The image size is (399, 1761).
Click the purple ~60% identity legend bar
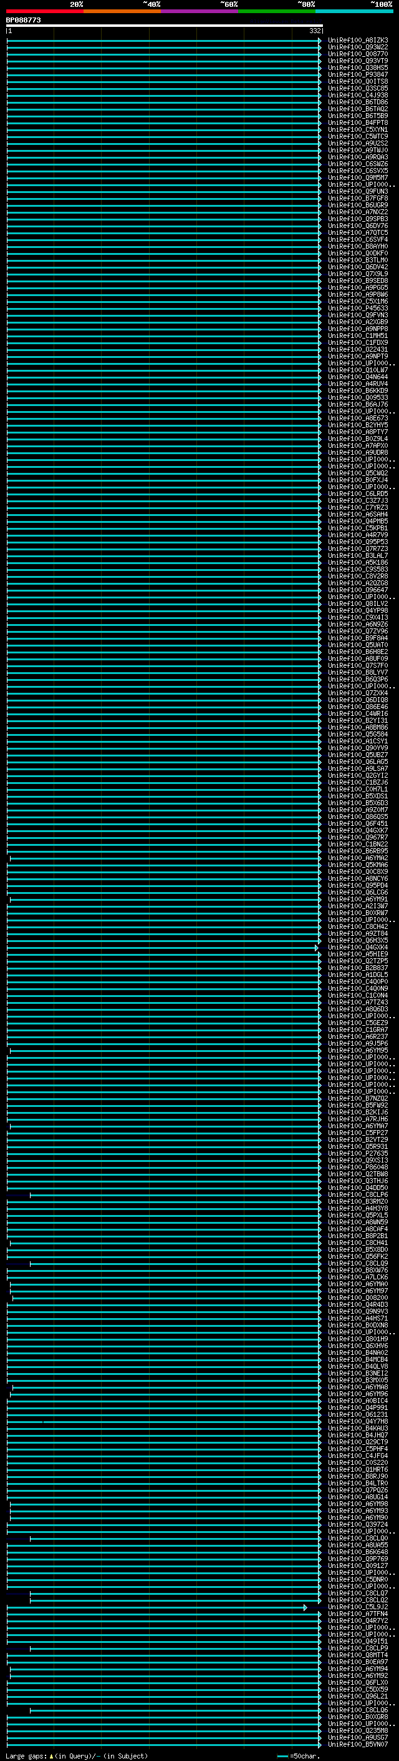[x=199, y=12]
